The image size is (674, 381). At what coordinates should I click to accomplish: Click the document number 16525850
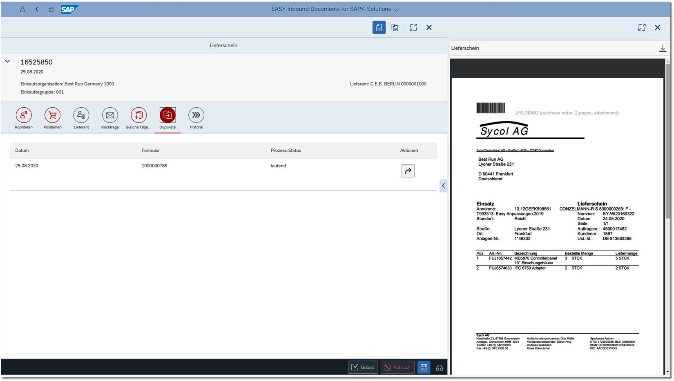pos(36,62)
